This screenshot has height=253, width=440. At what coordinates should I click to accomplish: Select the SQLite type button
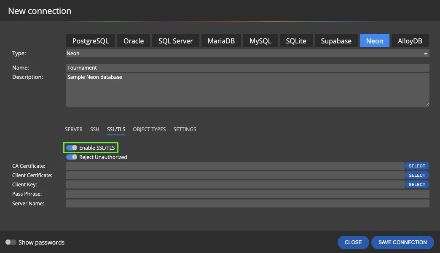point(296,41)
